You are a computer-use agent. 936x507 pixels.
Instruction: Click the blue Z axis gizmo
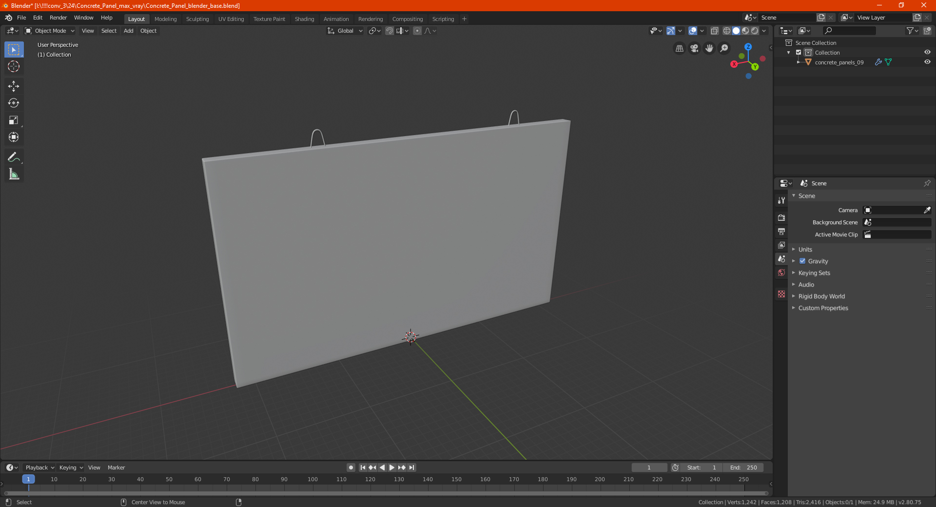click(x=748, y=47)
